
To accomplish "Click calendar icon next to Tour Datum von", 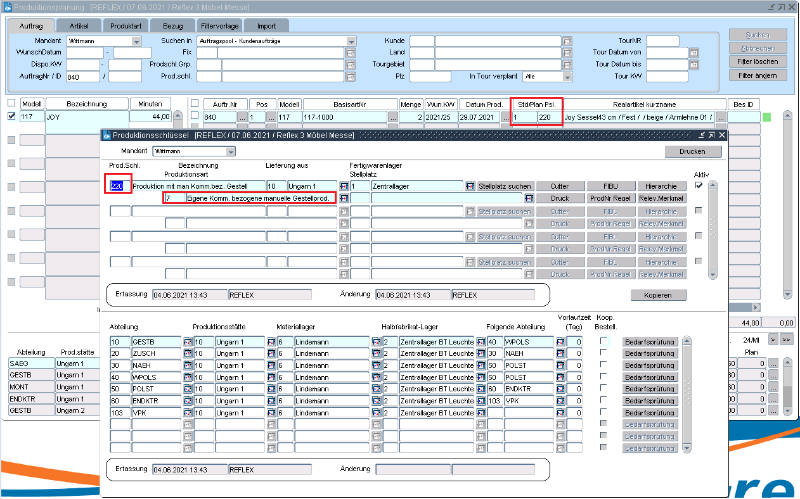I will (694, 53).
